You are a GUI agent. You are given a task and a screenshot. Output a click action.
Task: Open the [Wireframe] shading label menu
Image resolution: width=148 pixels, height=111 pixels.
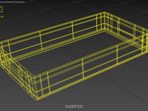[19, 2]
